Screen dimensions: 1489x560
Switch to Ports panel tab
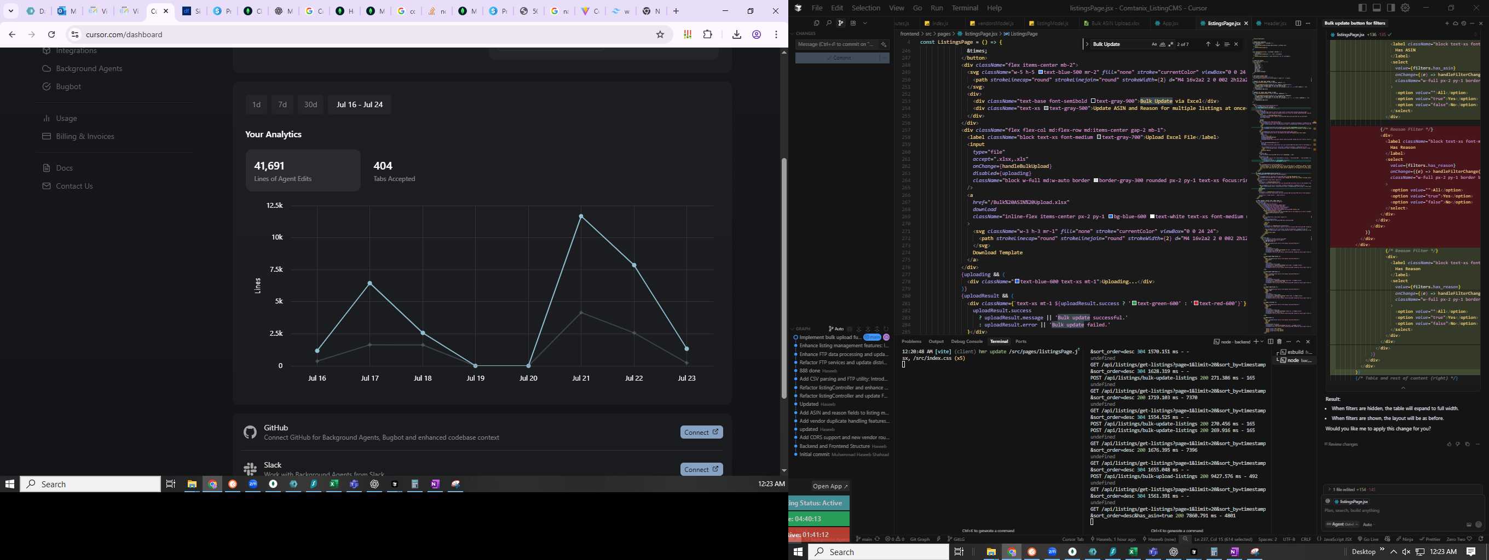(1021, 342)
